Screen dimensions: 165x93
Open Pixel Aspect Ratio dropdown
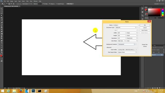coord(127,52)
